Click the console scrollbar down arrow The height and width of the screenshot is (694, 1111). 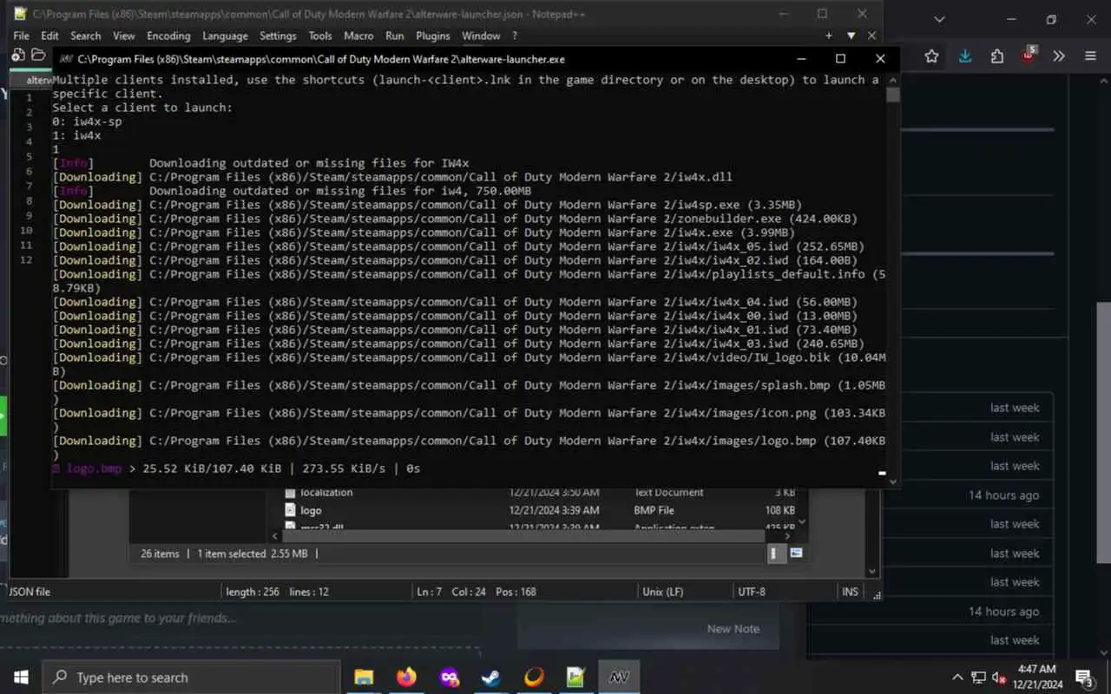click(893, 481)
